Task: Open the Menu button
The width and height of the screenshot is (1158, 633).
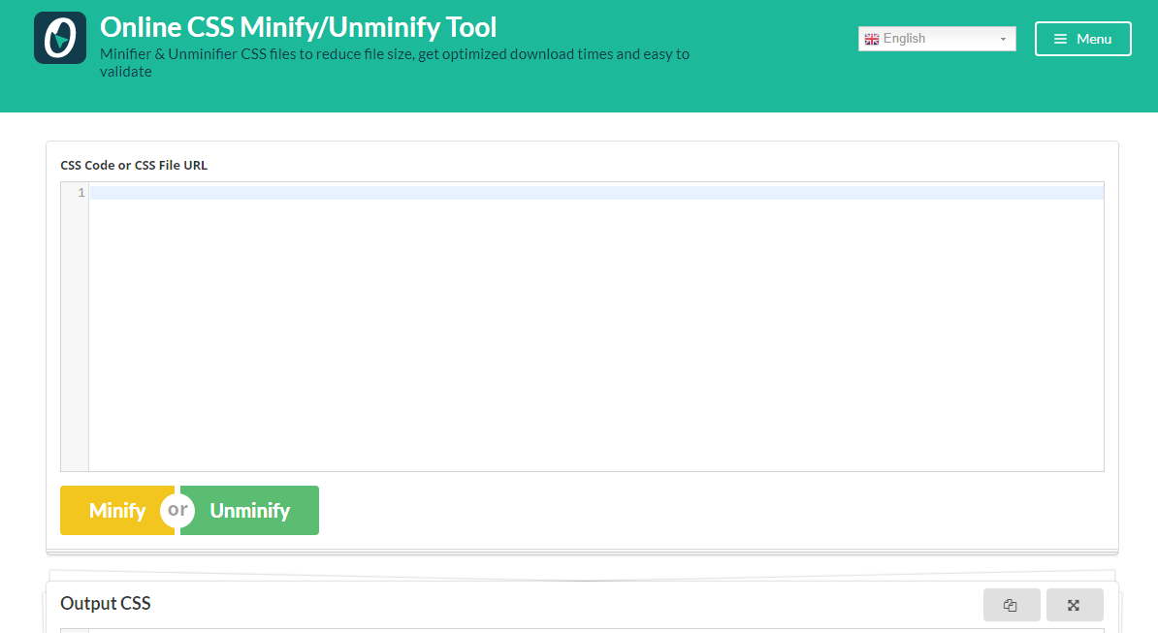Action: pos(1082,39)
